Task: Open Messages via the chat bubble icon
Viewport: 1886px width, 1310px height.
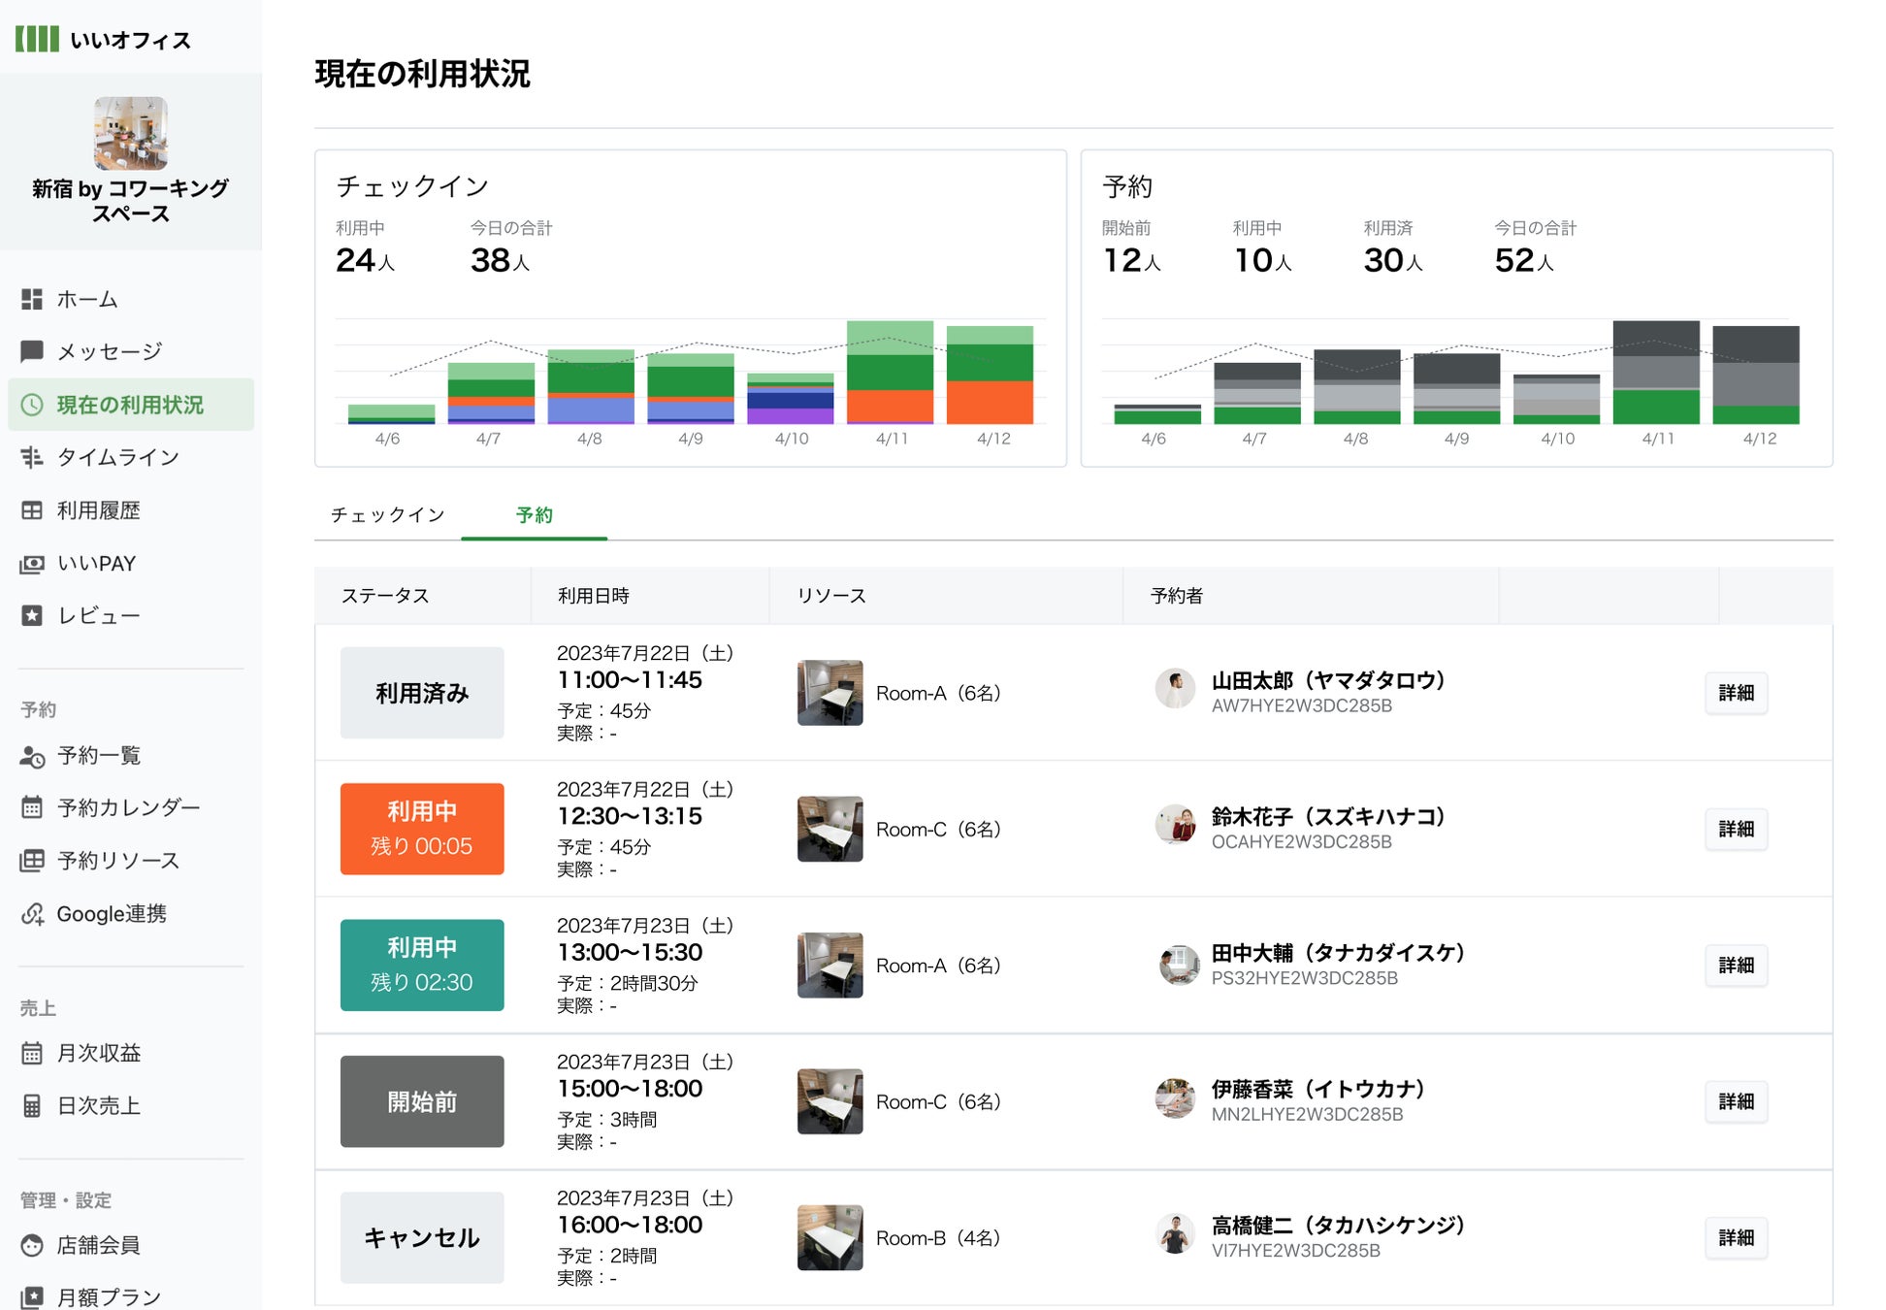Action: (x=32, y=351)
